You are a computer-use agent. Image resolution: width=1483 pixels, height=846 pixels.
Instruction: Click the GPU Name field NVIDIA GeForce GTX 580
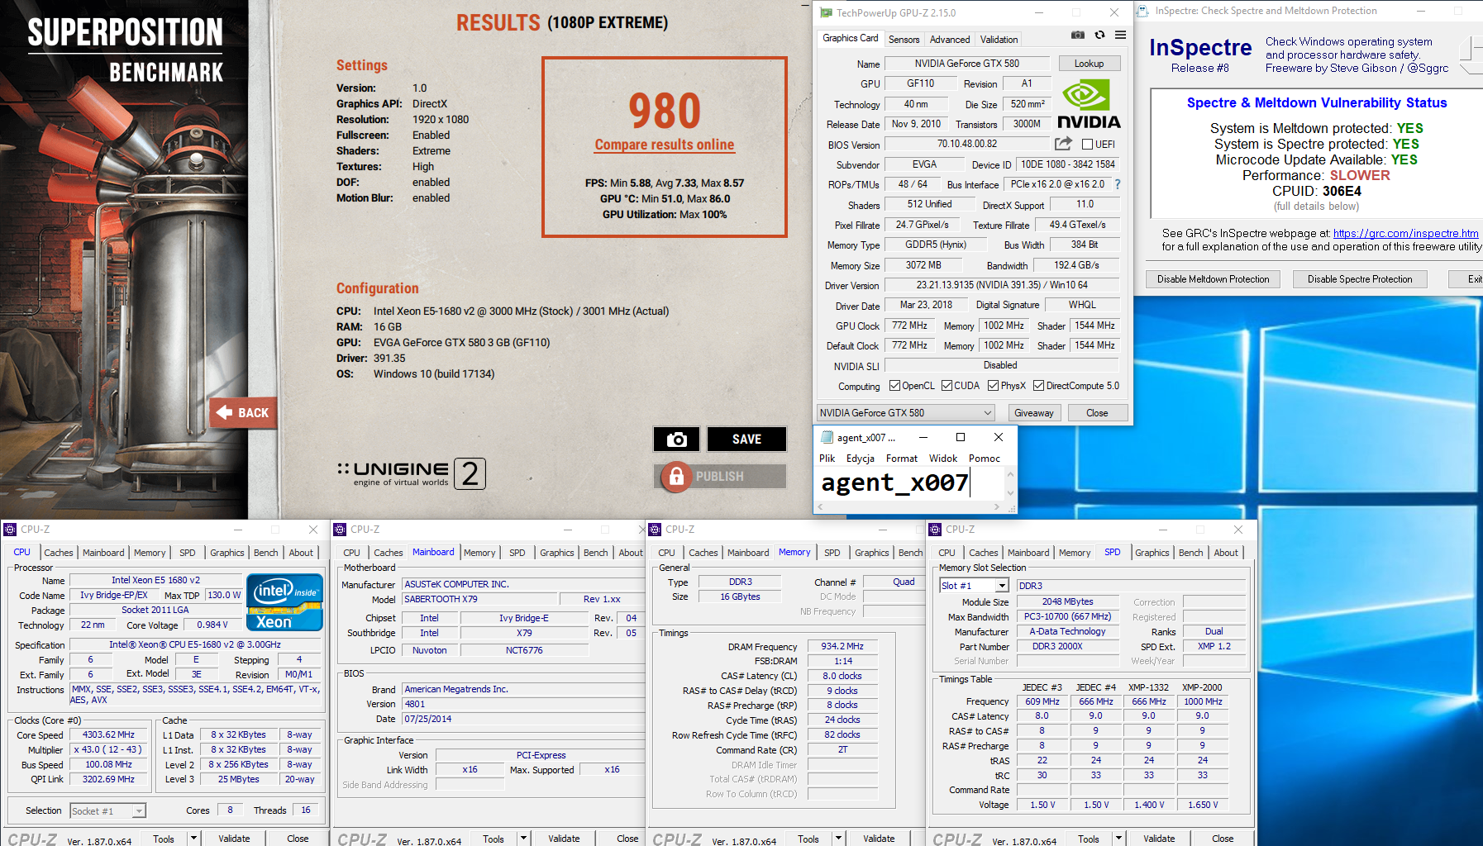click(x=966, y=64)
